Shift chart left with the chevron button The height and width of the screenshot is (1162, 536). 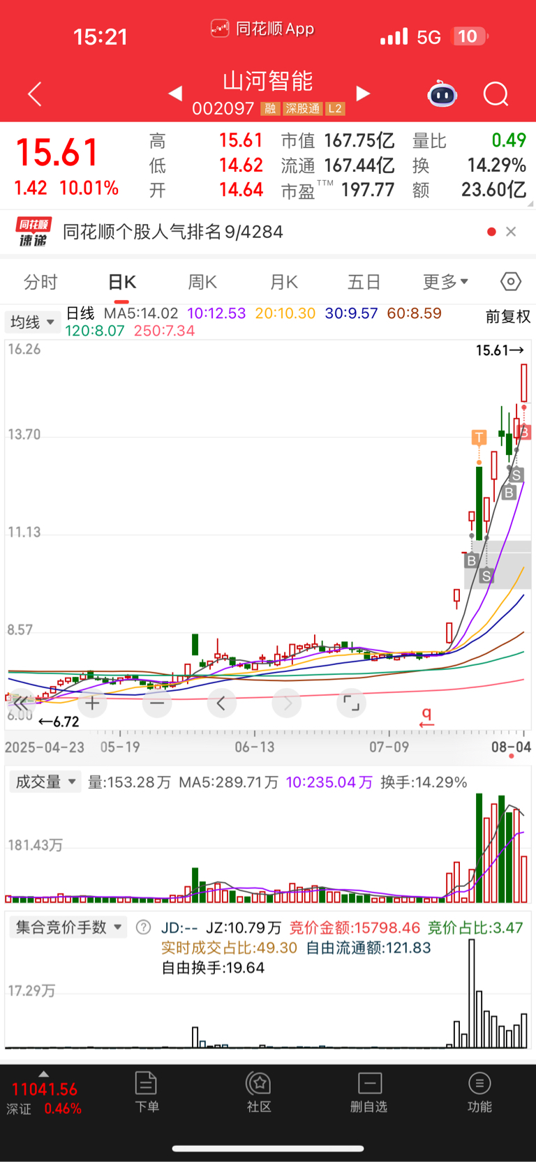pyautogui.click(x=221, y=703)
